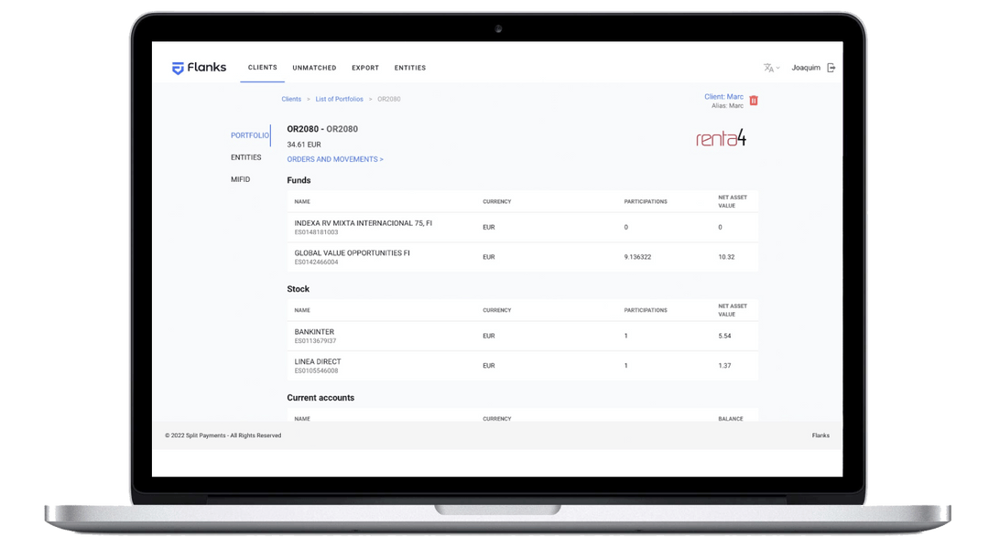Open the MIFID sidebar section
Viewport: 989px width, 537px height.
(x=240, y=179)
